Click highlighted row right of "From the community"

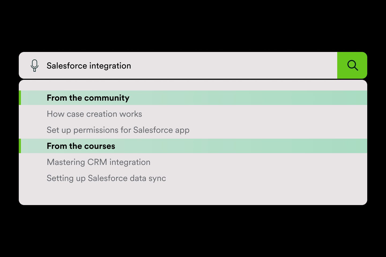pos(241,98)
